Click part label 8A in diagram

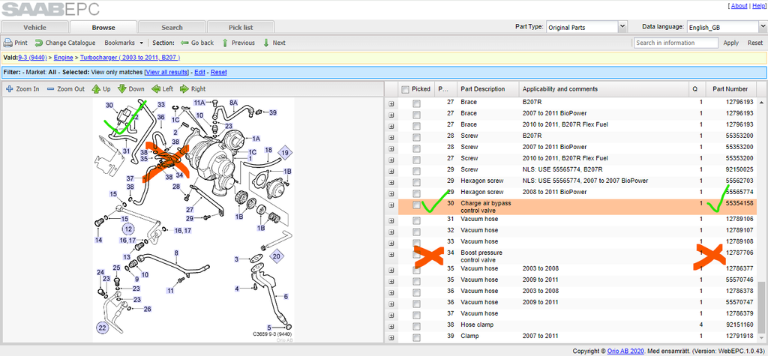pos(234,103)
